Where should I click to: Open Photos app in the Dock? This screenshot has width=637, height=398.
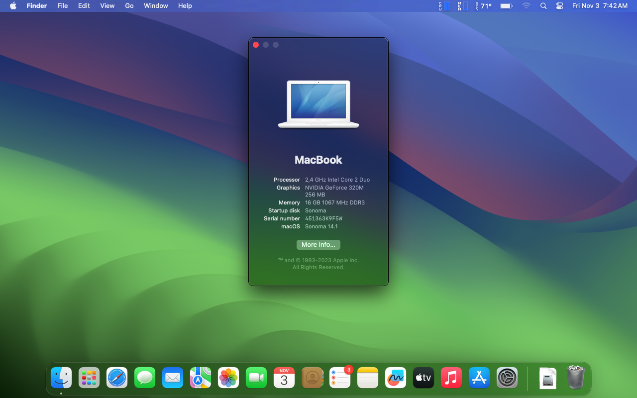[228, 378]
